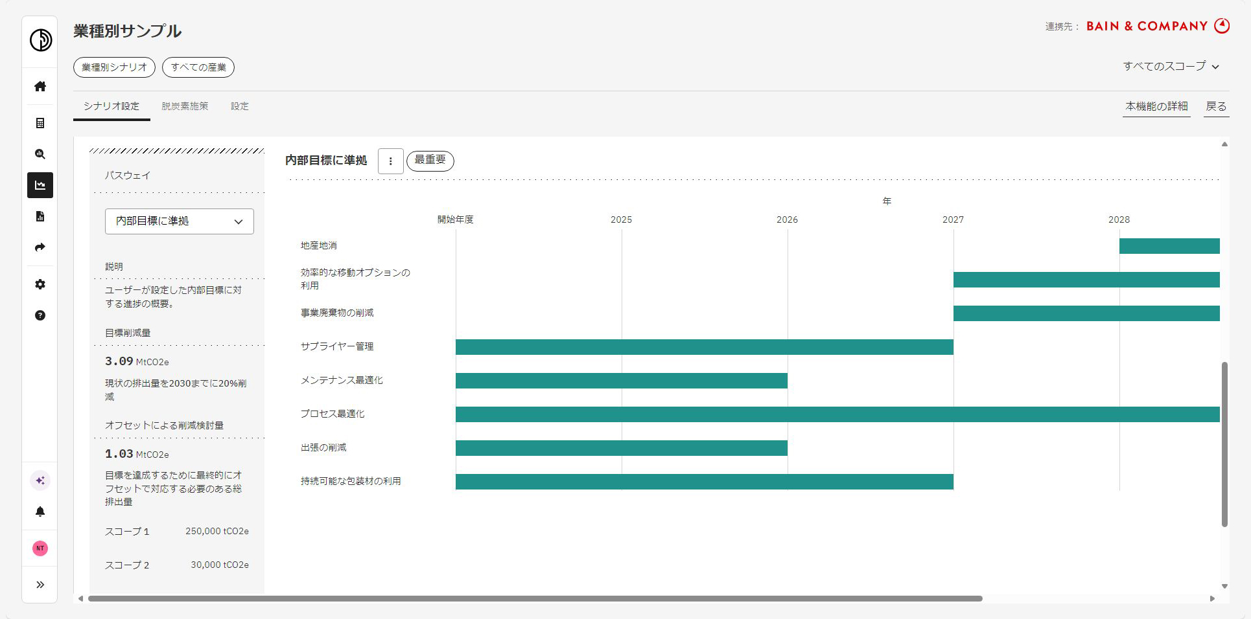This screenshot has height=619, width=1251.
Task: Open settings gear icon in sidebar
Action: click(40, 284)
